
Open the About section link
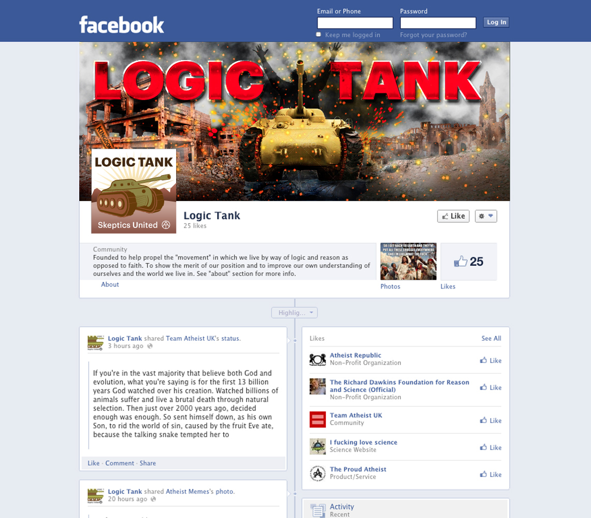[x=110, y=284]
